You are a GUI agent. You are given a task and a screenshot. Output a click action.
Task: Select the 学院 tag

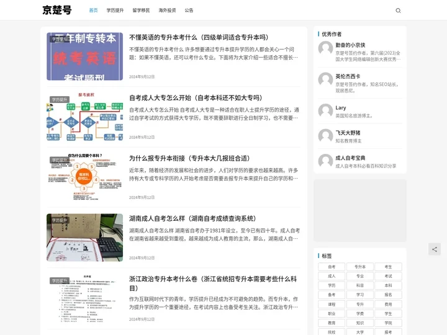(x=388, y=323)
